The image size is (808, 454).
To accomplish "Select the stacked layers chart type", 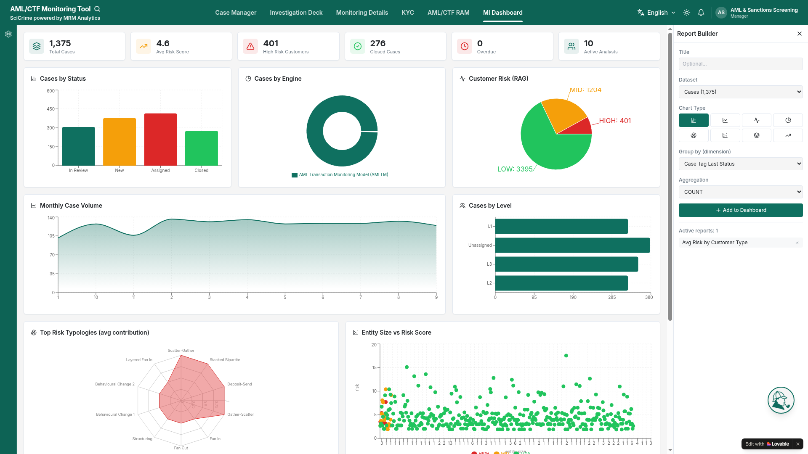I will (757, 135).
